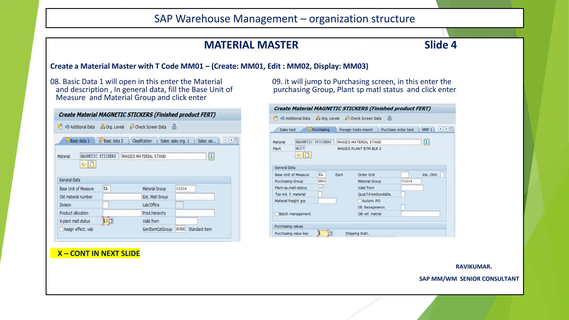Click the Ext. Matl Group field
Screen dimensions: 569x320
coord(195,197)
